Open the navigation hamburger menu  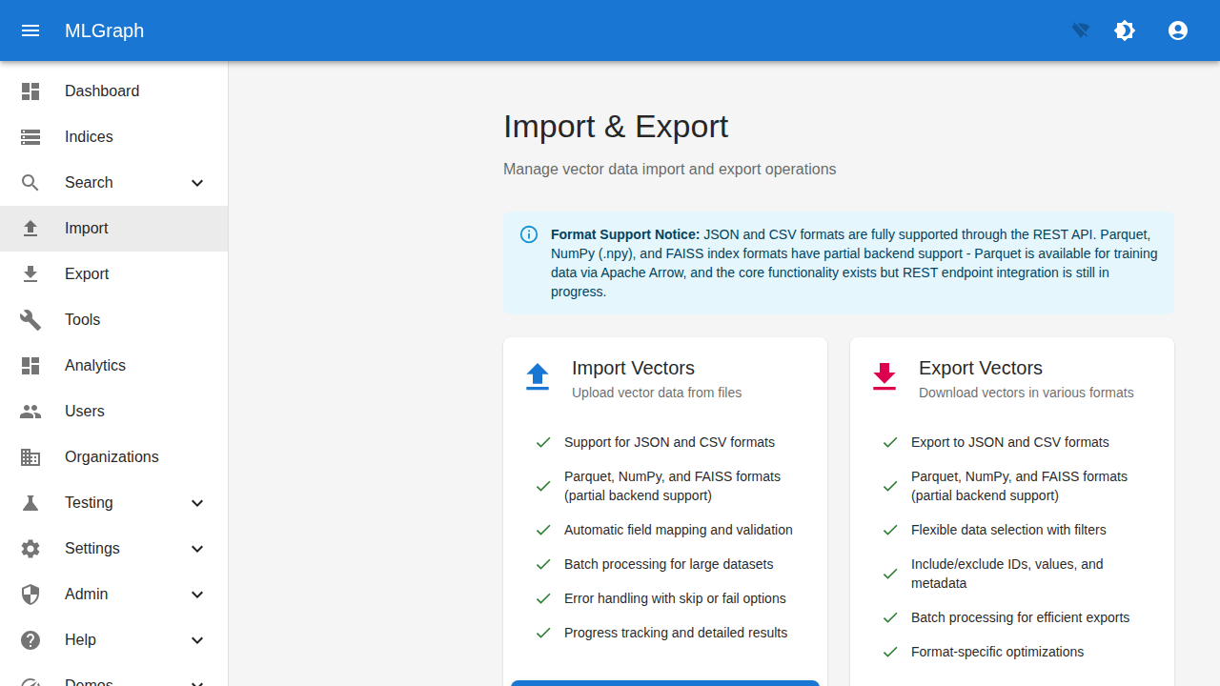(30, 30)
